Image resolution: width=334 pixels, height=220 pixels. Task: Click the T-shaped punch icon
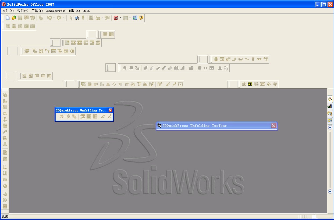253,59
